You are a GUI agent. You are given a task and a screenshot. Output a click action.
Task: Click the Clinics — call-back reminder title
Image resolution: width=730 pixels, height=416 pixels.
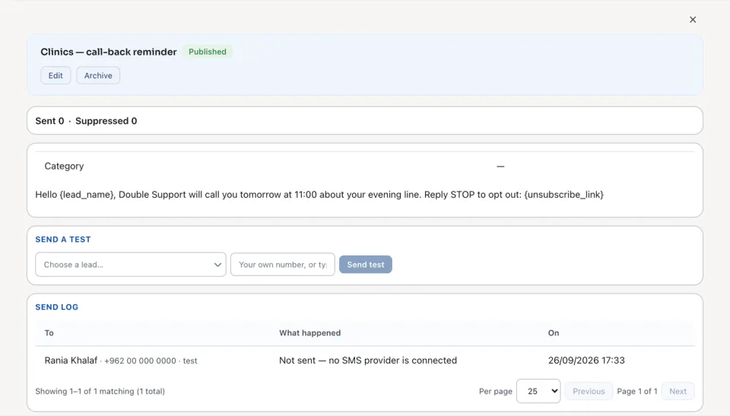109,52
